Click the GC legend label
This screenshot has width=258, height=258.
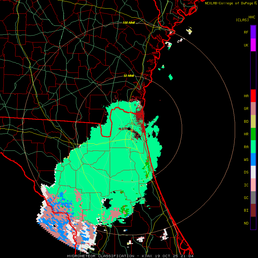[246, 198]
